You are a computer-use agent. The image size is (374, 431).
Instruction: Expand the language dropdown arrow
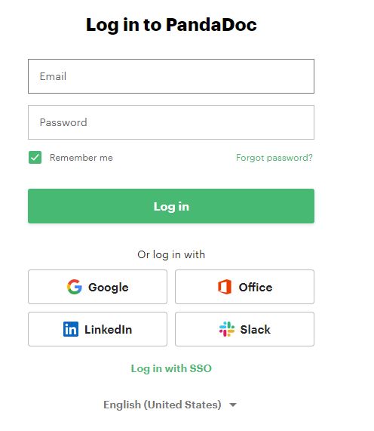point(233,405)
